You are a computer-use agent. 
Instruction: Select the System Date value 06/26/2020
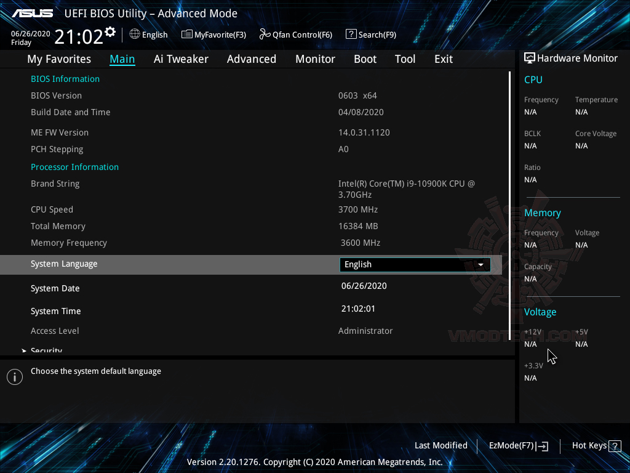364,286
